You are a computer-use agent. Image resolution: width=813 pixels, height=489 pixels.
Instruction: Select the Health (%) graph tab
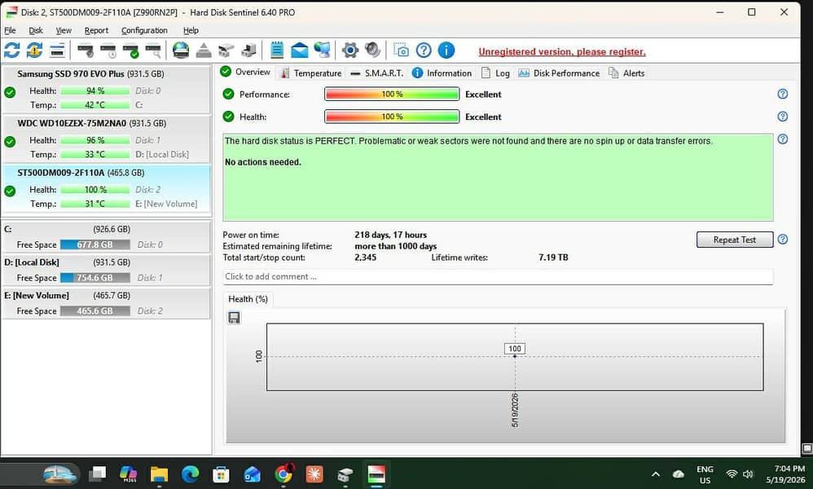248,299
